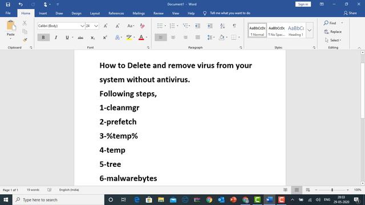Screen dimensions: 365x205
Task: Copy the selection using the Copy icon
Action: coord(25,31)
